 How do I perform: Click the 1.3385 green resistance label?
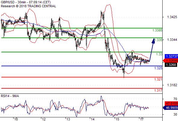click(x=157, y=30)
